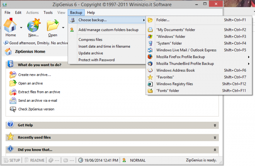Click Windows Live Mail / Outlook Express icon
The height and width of the screenshot is (166, 255).
coord(150,50)
